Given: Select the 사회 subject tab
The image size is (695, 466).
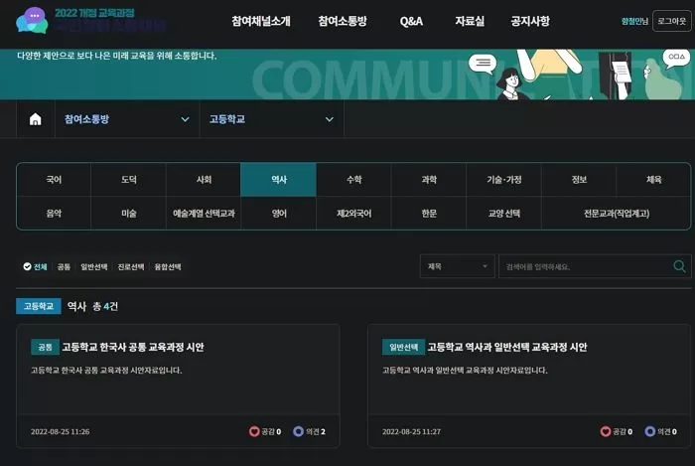Looking at the screenshot, I should [204, 180].
